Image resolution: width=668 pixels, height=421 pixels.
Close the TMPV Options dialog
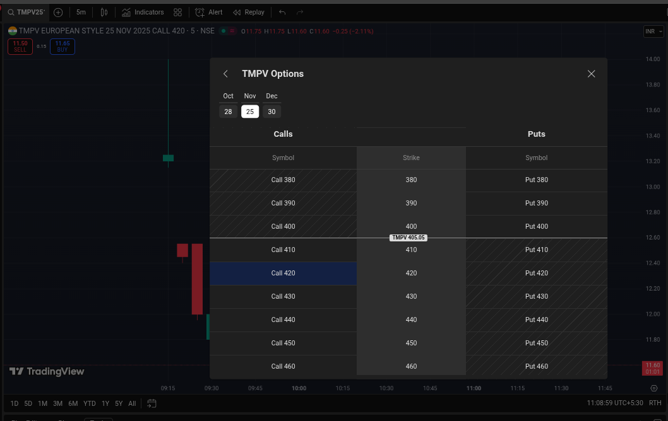tap(591, 74)
